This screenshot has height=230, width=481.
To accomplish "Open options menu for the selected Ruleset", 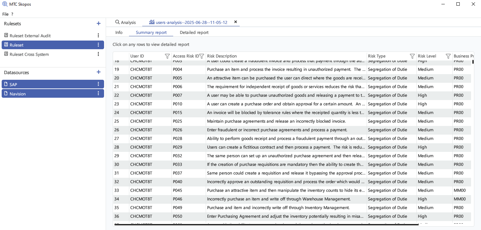I will tap(98, 45).
